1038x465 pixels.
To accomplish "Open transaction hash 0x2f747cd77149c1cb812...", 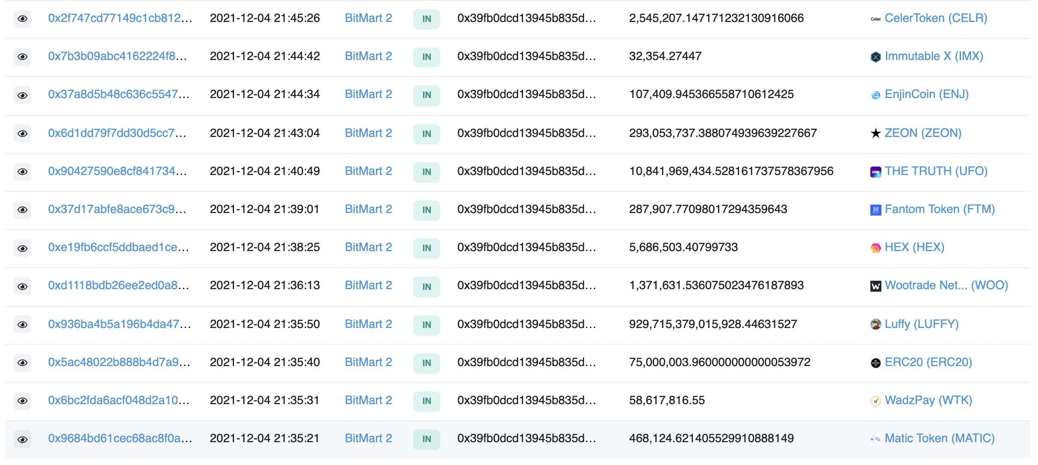I will (120, 18).
